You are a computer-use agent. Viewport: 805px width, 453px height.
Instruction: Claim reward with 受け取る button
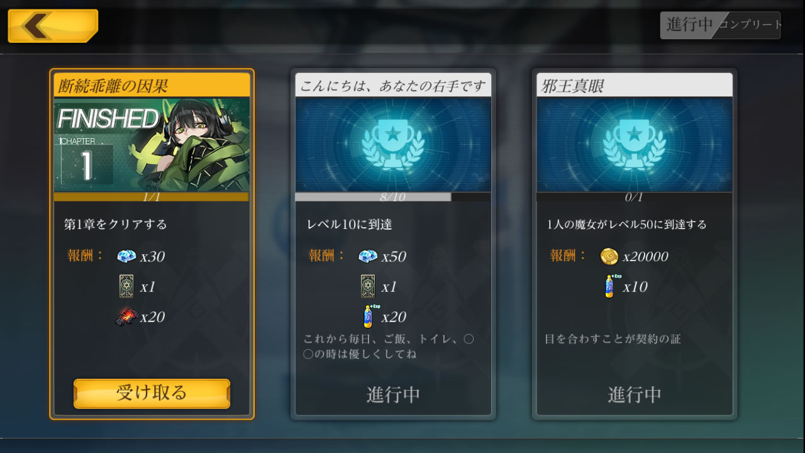(152, 393)
